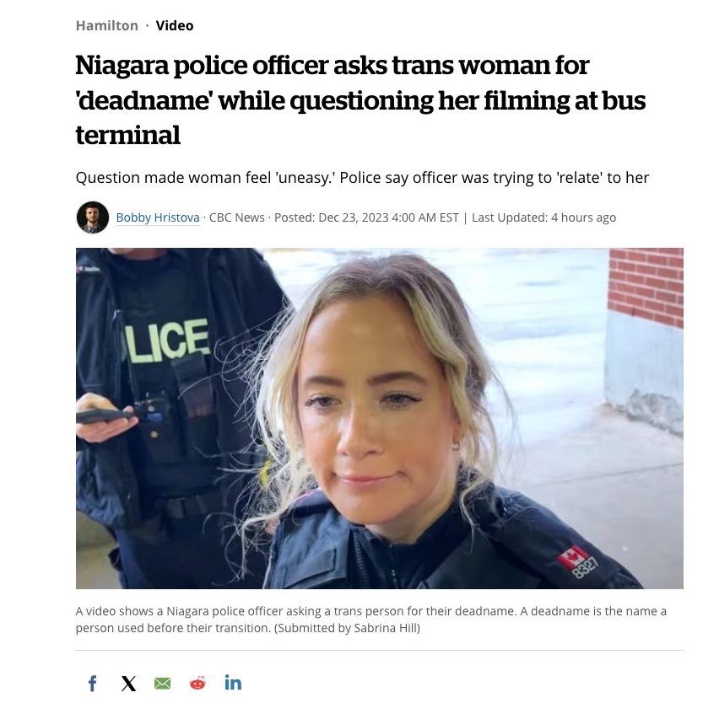Click the video caption about the deadname
Screen dimensions: 703x703
click(x=370, y=620)
